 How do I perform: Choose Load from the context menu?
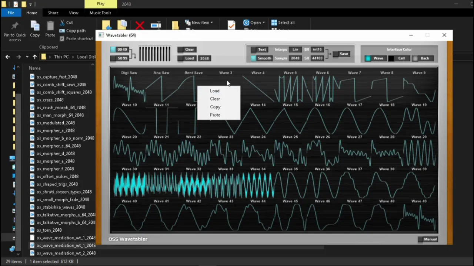(215, 91)
